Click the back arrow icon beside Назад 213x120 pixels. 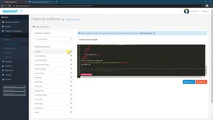pos(71,112)
